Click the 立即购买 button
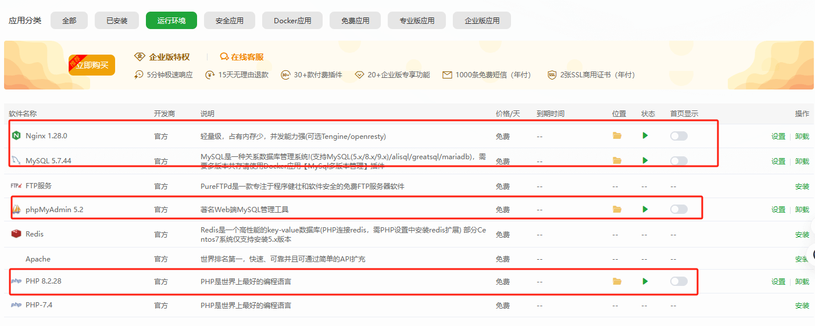815x326 pixels. (x=92, y=65)
